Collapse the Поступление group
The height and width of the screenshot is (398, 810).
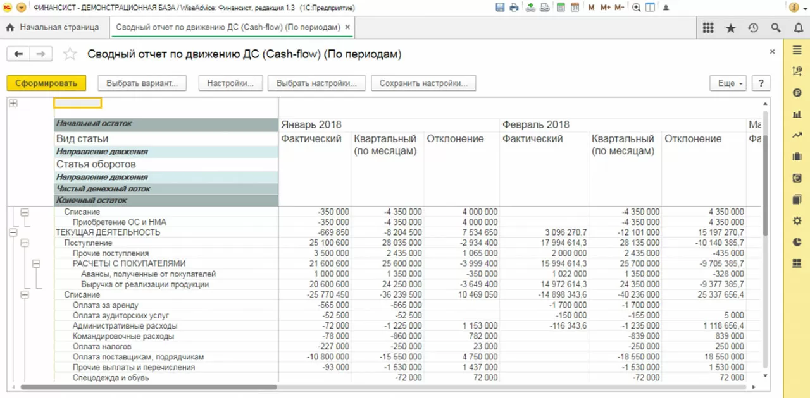coord(25,243)
